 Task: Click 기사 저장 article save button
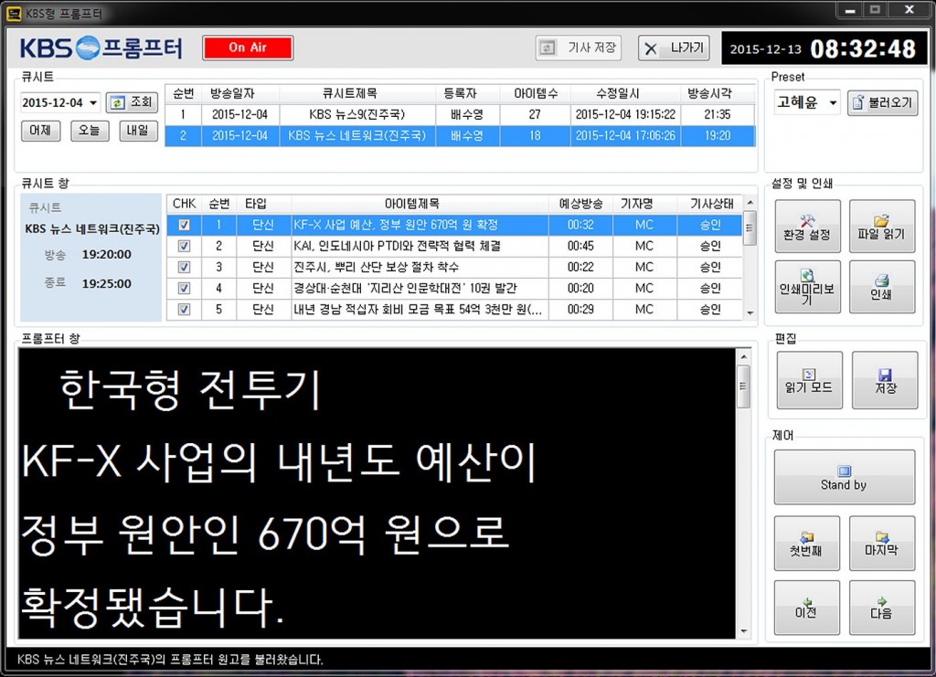pyautogui.click(x=579, y=48)
